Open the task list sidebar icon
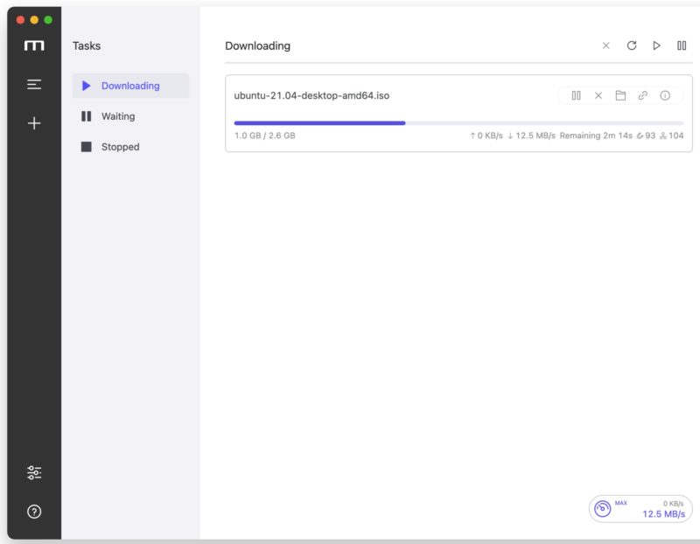The height and width of the screenshot is (544, 700). 34,85
